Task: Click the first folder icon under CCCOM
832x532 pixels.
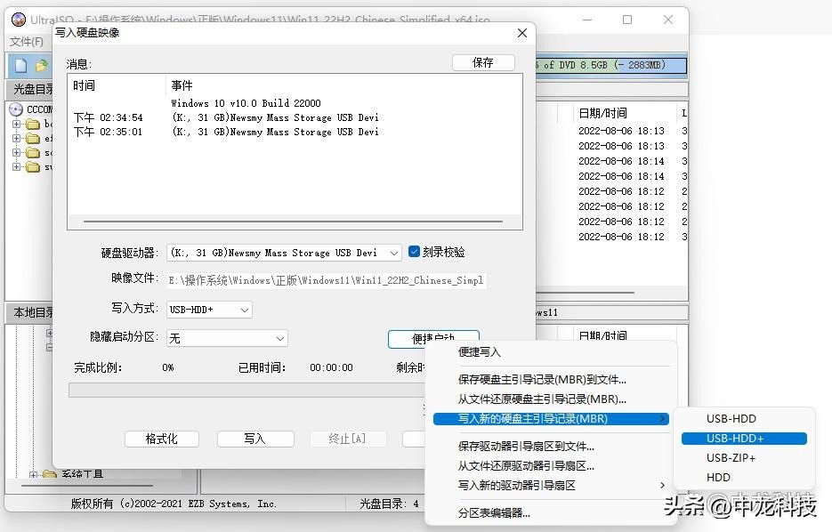Action: (33, 124)
